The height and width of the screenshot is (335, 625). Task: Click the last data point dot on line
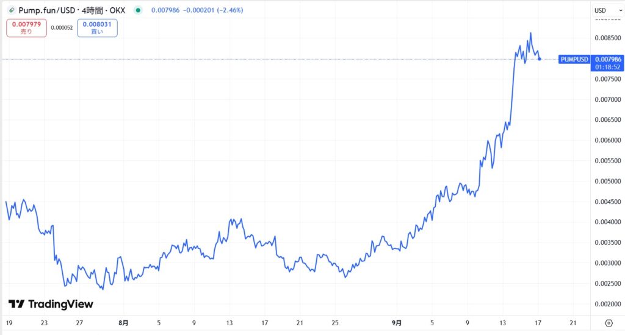coord(540,59)
